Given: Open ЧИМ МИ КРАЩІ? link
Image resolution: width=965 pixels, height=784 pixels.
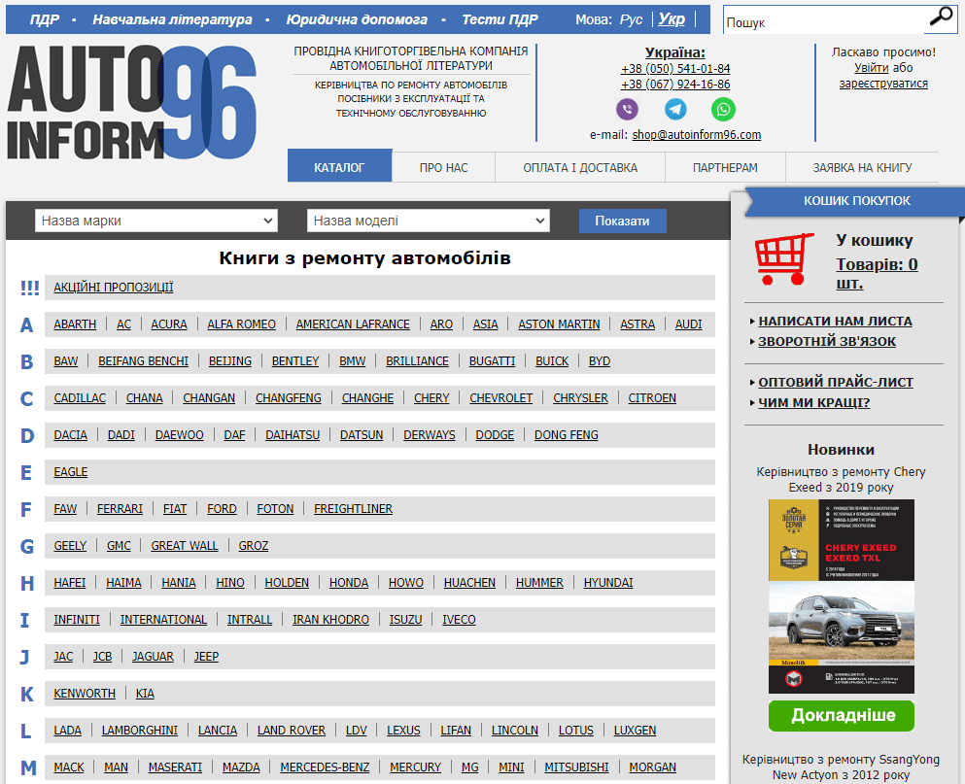Looking at the screenshot, I should [x=813, y=402].
